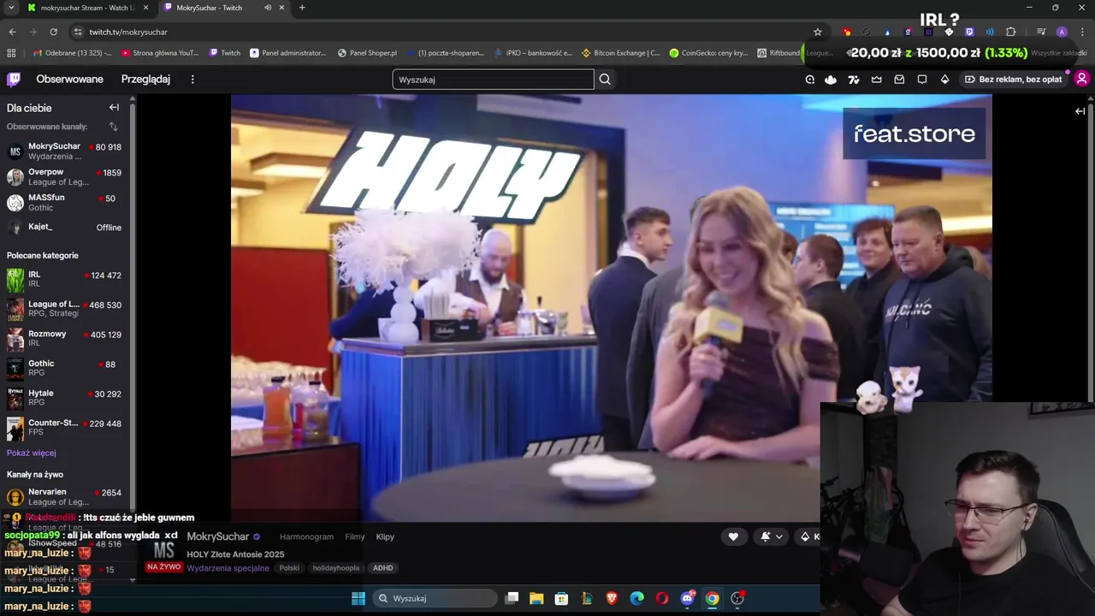Open the Prime crown loot icon

[x=877, y=80]
